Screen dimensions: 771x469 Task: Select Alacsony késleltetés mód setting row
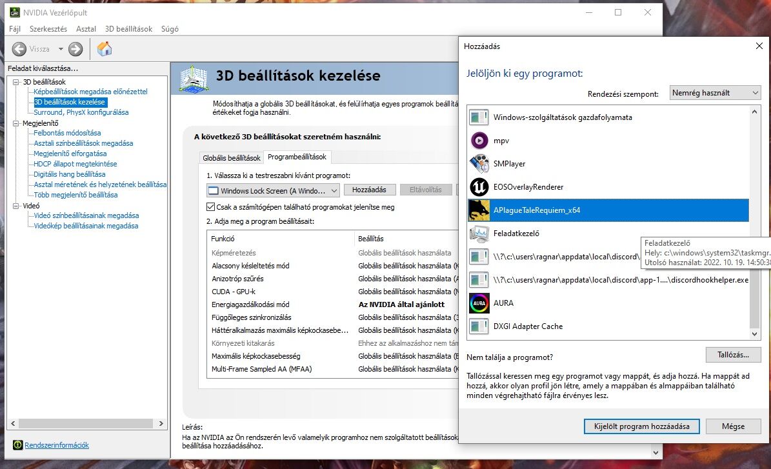coord(334,266)
